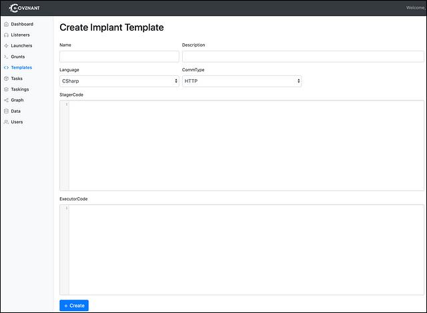Click the Data database icon
This screenshot has width=427, height=313.
[x=6, y=111]
